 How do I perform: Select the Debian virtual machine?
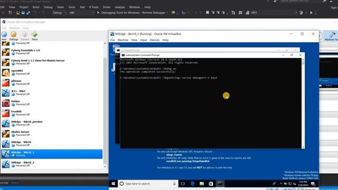[x=52, y=103]
